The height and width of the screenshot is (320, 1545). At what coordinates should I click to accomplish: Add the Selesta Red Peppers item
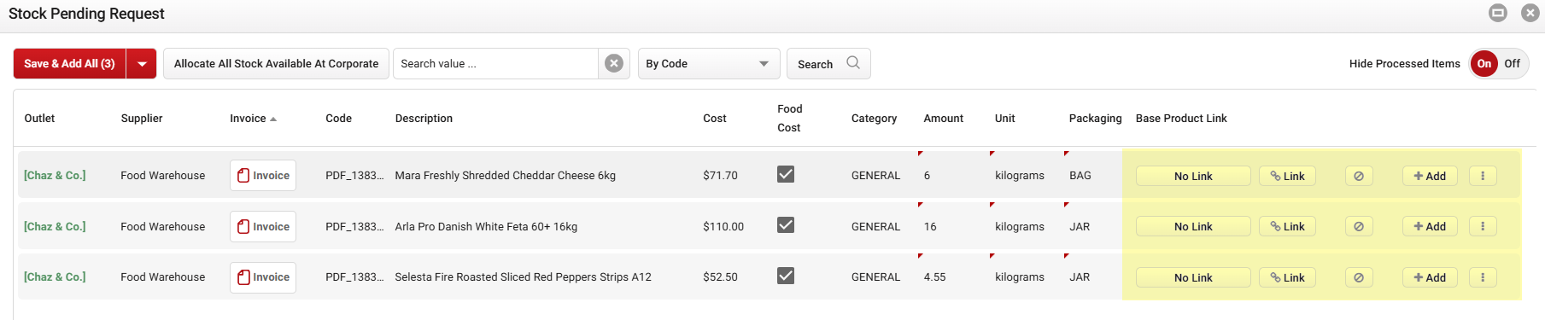(x=1430, y=277)
